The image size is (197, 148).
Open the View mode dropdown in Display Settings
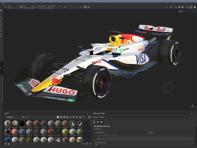pyautogui.click(x=147, y=117)
